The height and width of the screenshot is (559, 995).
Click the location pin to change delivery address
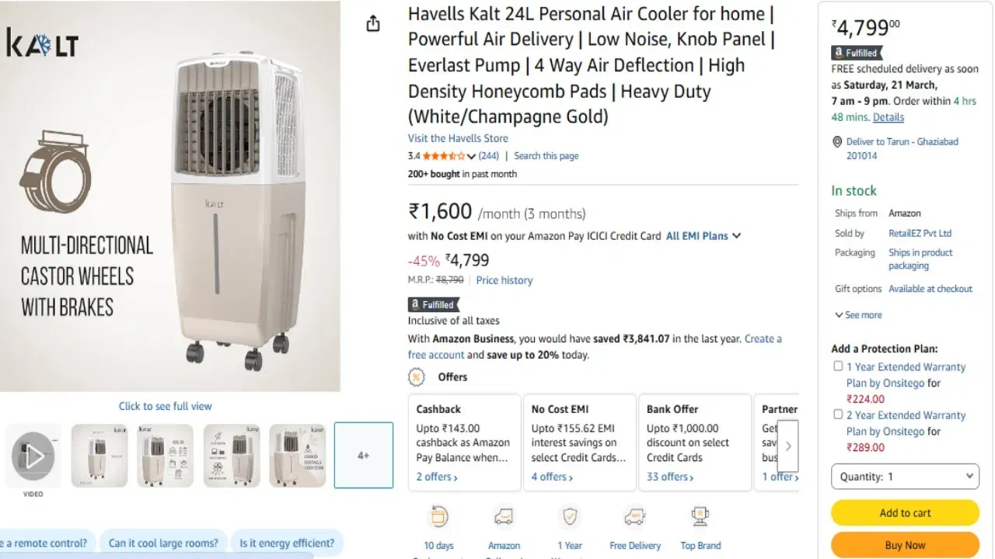837,141
